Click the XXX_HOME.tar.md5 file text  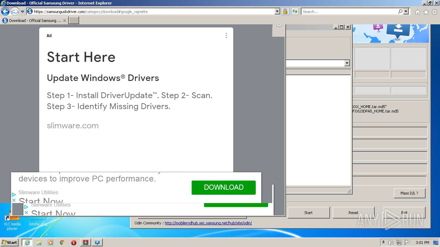click(x=370, y=107)
